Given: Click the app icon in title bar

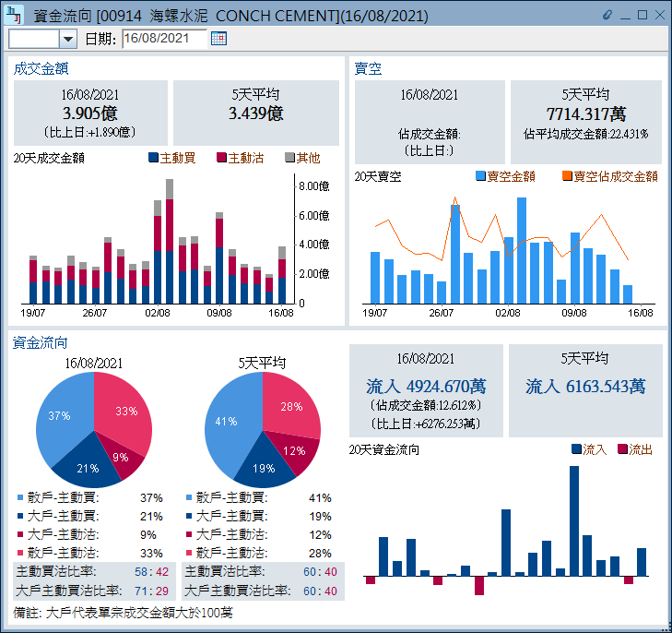Looking at the screenshot, I should pyautogui.click(x=15, y=15).
